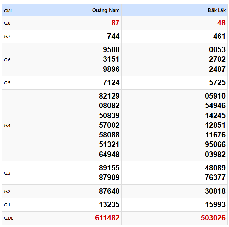Click the special prize number 611482

107,218
